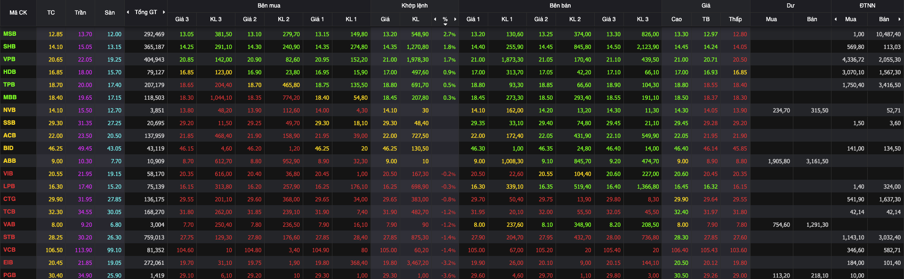904x279 pixels.
Task: Click SHB matched volume 1,270,80
Action: point(417,47)
